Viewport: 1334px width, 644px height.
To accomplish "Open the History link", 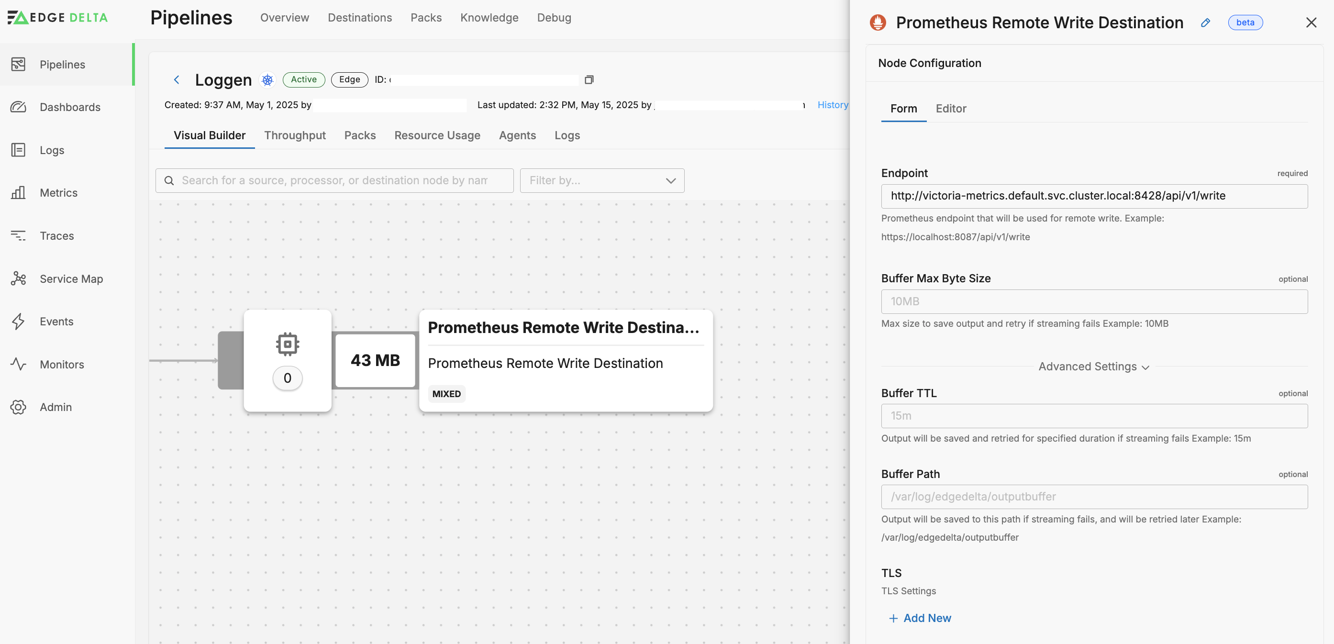I will click(833, 105).
